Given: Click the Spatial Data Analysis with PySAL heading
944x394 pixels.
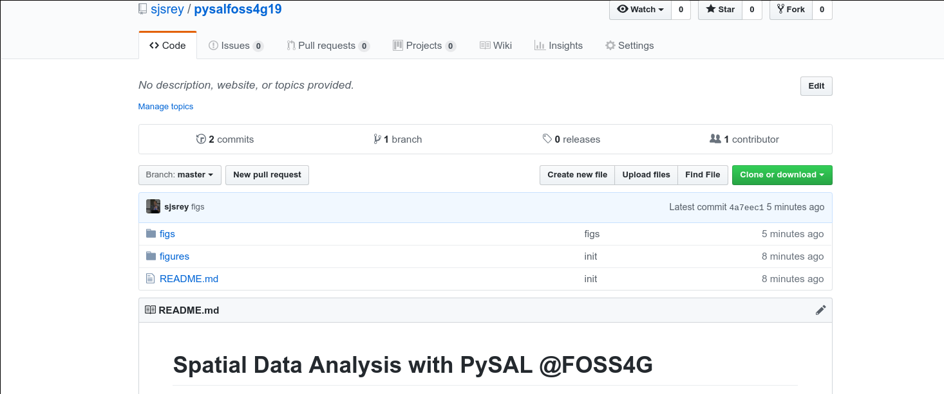Looking at the screenshot, I should pos(413,365).
